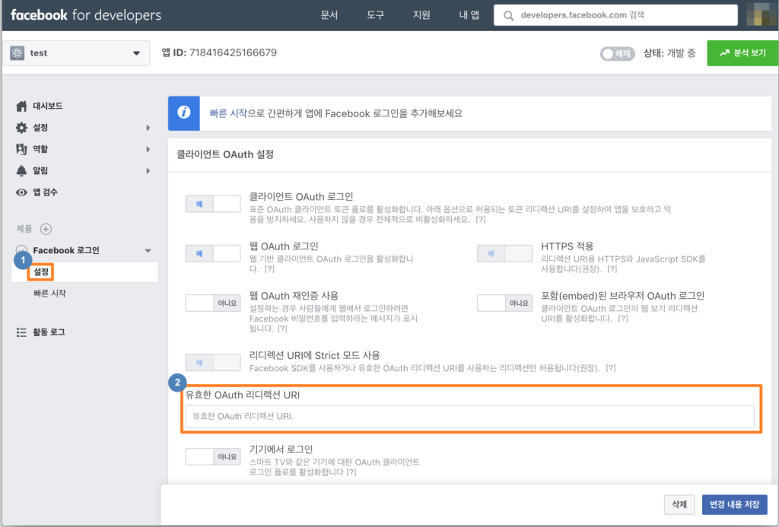The width and height of the screenshot is (779, 527).
Task: Click the activity log list icon
Action: (22, 332)
